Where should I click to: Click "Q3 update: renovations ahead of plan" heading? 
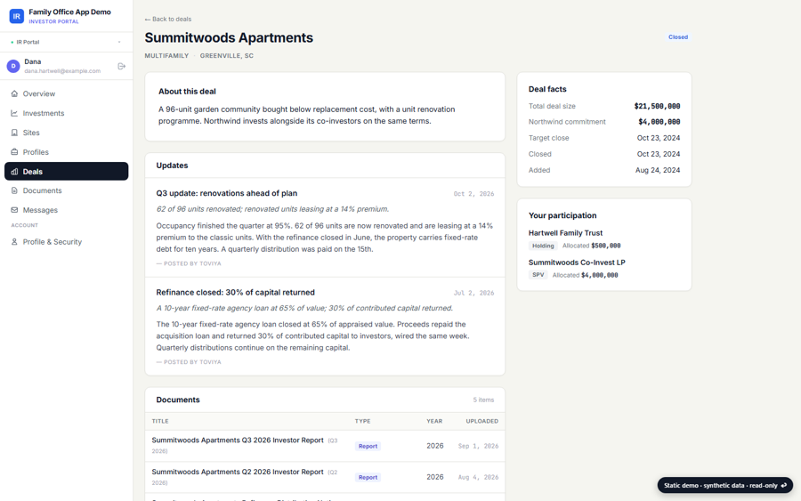pos(227,193)
